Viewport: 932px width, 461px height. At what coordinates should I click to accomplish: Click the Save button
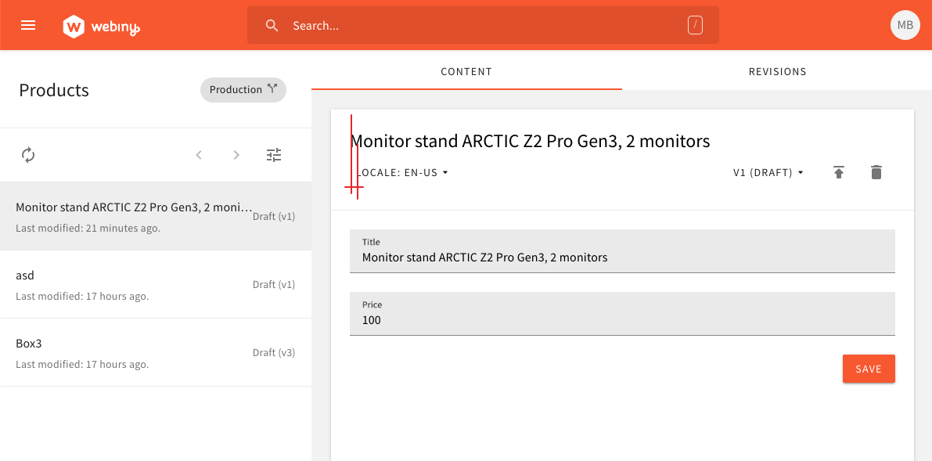point(869,369)
